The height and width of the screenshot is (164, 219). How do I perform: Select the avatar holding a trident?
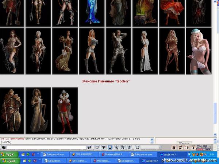pyautogui.click(x=38, y=13)
